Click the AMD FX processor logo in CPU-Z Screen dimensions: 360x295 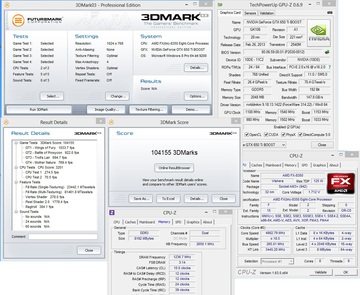pyautogui.click(x=341, y=183)
